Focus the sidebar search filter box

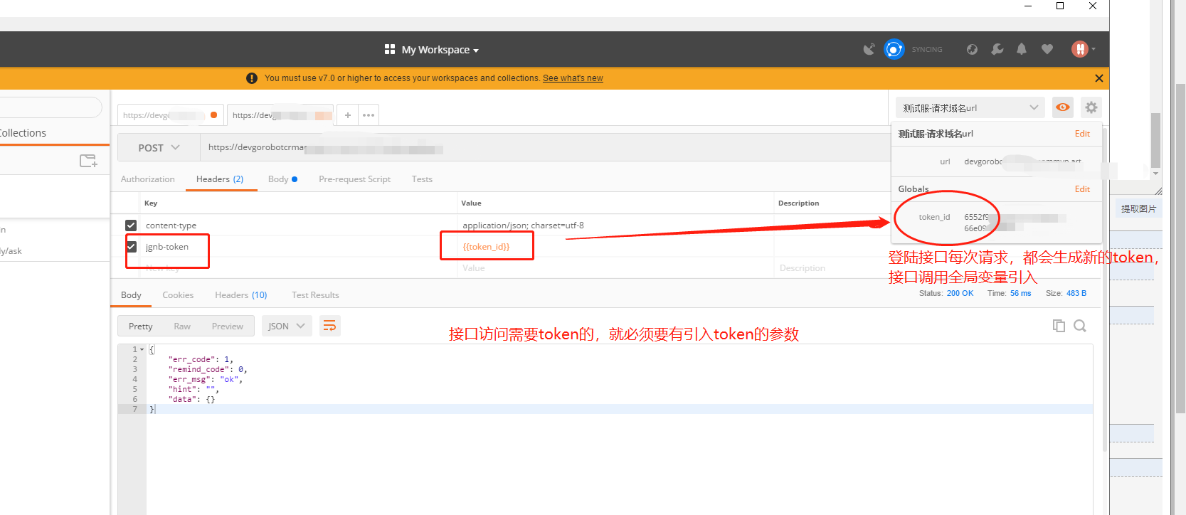point(50,107)
